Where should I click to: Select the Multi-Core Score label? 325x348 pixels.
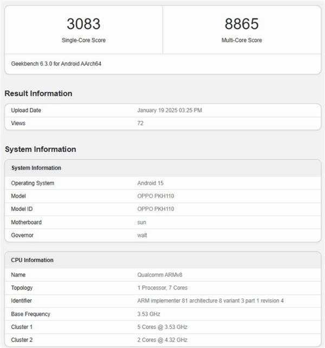click(x=242, y=40)
